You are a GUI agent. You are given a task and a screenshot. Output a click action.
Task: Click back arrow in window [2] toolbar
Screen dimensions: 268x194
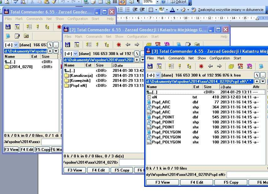click(128, 45)
